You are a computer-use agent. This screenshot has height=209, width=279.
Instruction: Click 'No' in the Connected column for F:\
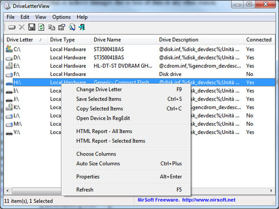click(249, 74)
